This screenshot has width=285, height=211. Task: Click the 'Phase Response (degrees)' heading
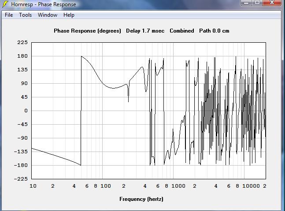(87, 31)
